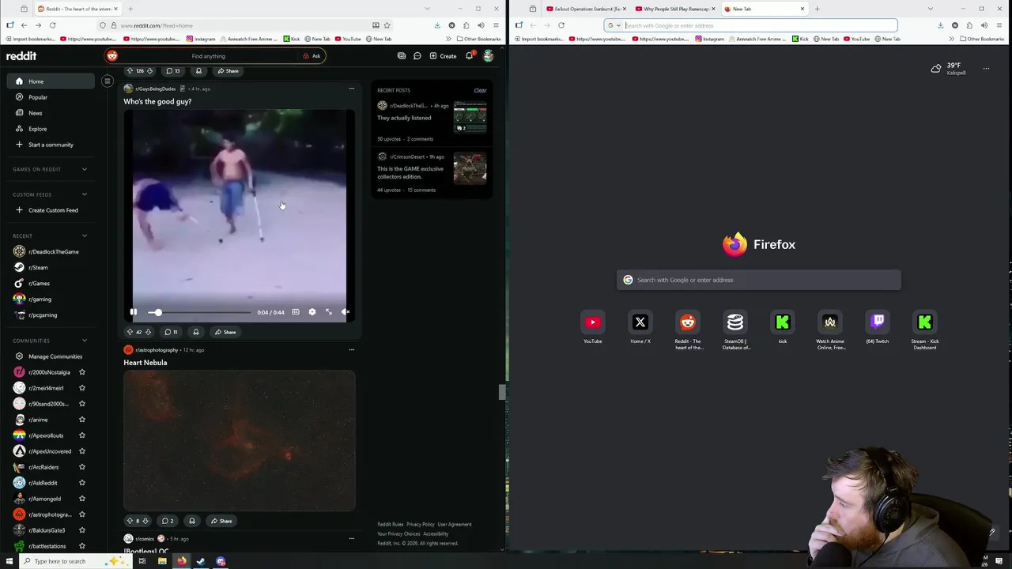This screenshot has width=1012, height=569.
Task: Open They actually listened recent post
Action: (404, 118)
